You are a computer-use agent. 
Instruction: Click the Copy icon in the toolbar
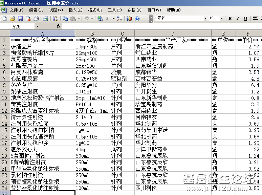pyautogui.click(x=64, y=19)
